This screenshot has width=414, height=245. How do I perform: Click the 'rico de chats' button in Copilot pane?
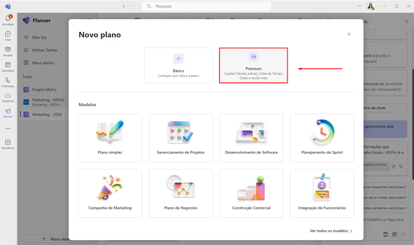385,108
